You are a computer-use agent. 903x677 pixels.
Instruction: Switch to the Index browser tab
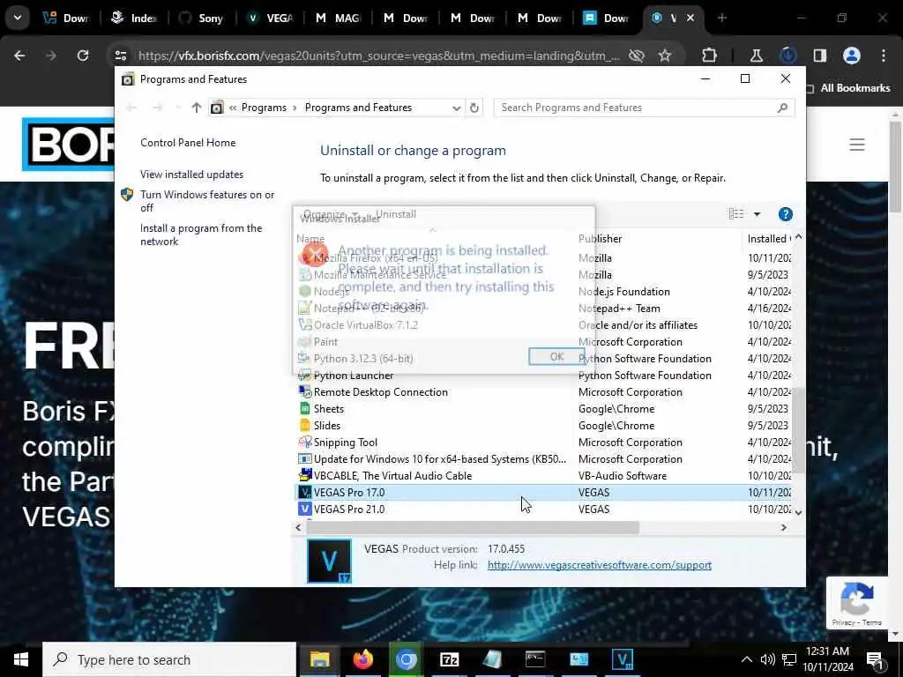pyautogui.click(x=135, y=19)
